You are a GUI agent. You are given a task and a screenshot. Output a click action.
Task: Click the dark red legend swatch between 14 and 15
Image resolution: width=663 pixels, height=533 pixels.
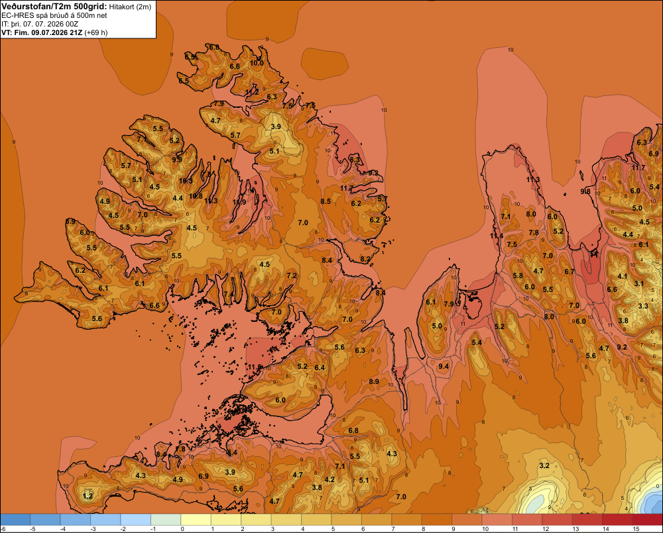(x=617, y=519)
